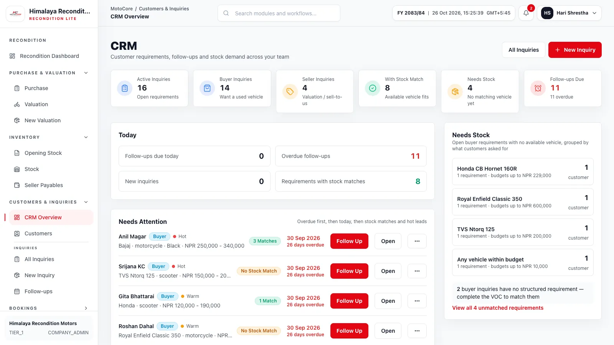Click the New Inquiry icon in sidebar
Image resolution: width=614 pixels, height=345 pixels.
(x=17, y=275)
